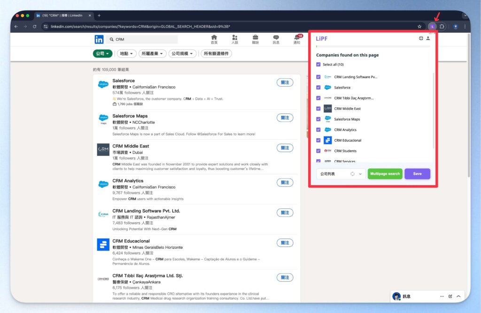Compose new message in messaging overlay
This screenshot has width=481, height=313.
coord(450,296)
